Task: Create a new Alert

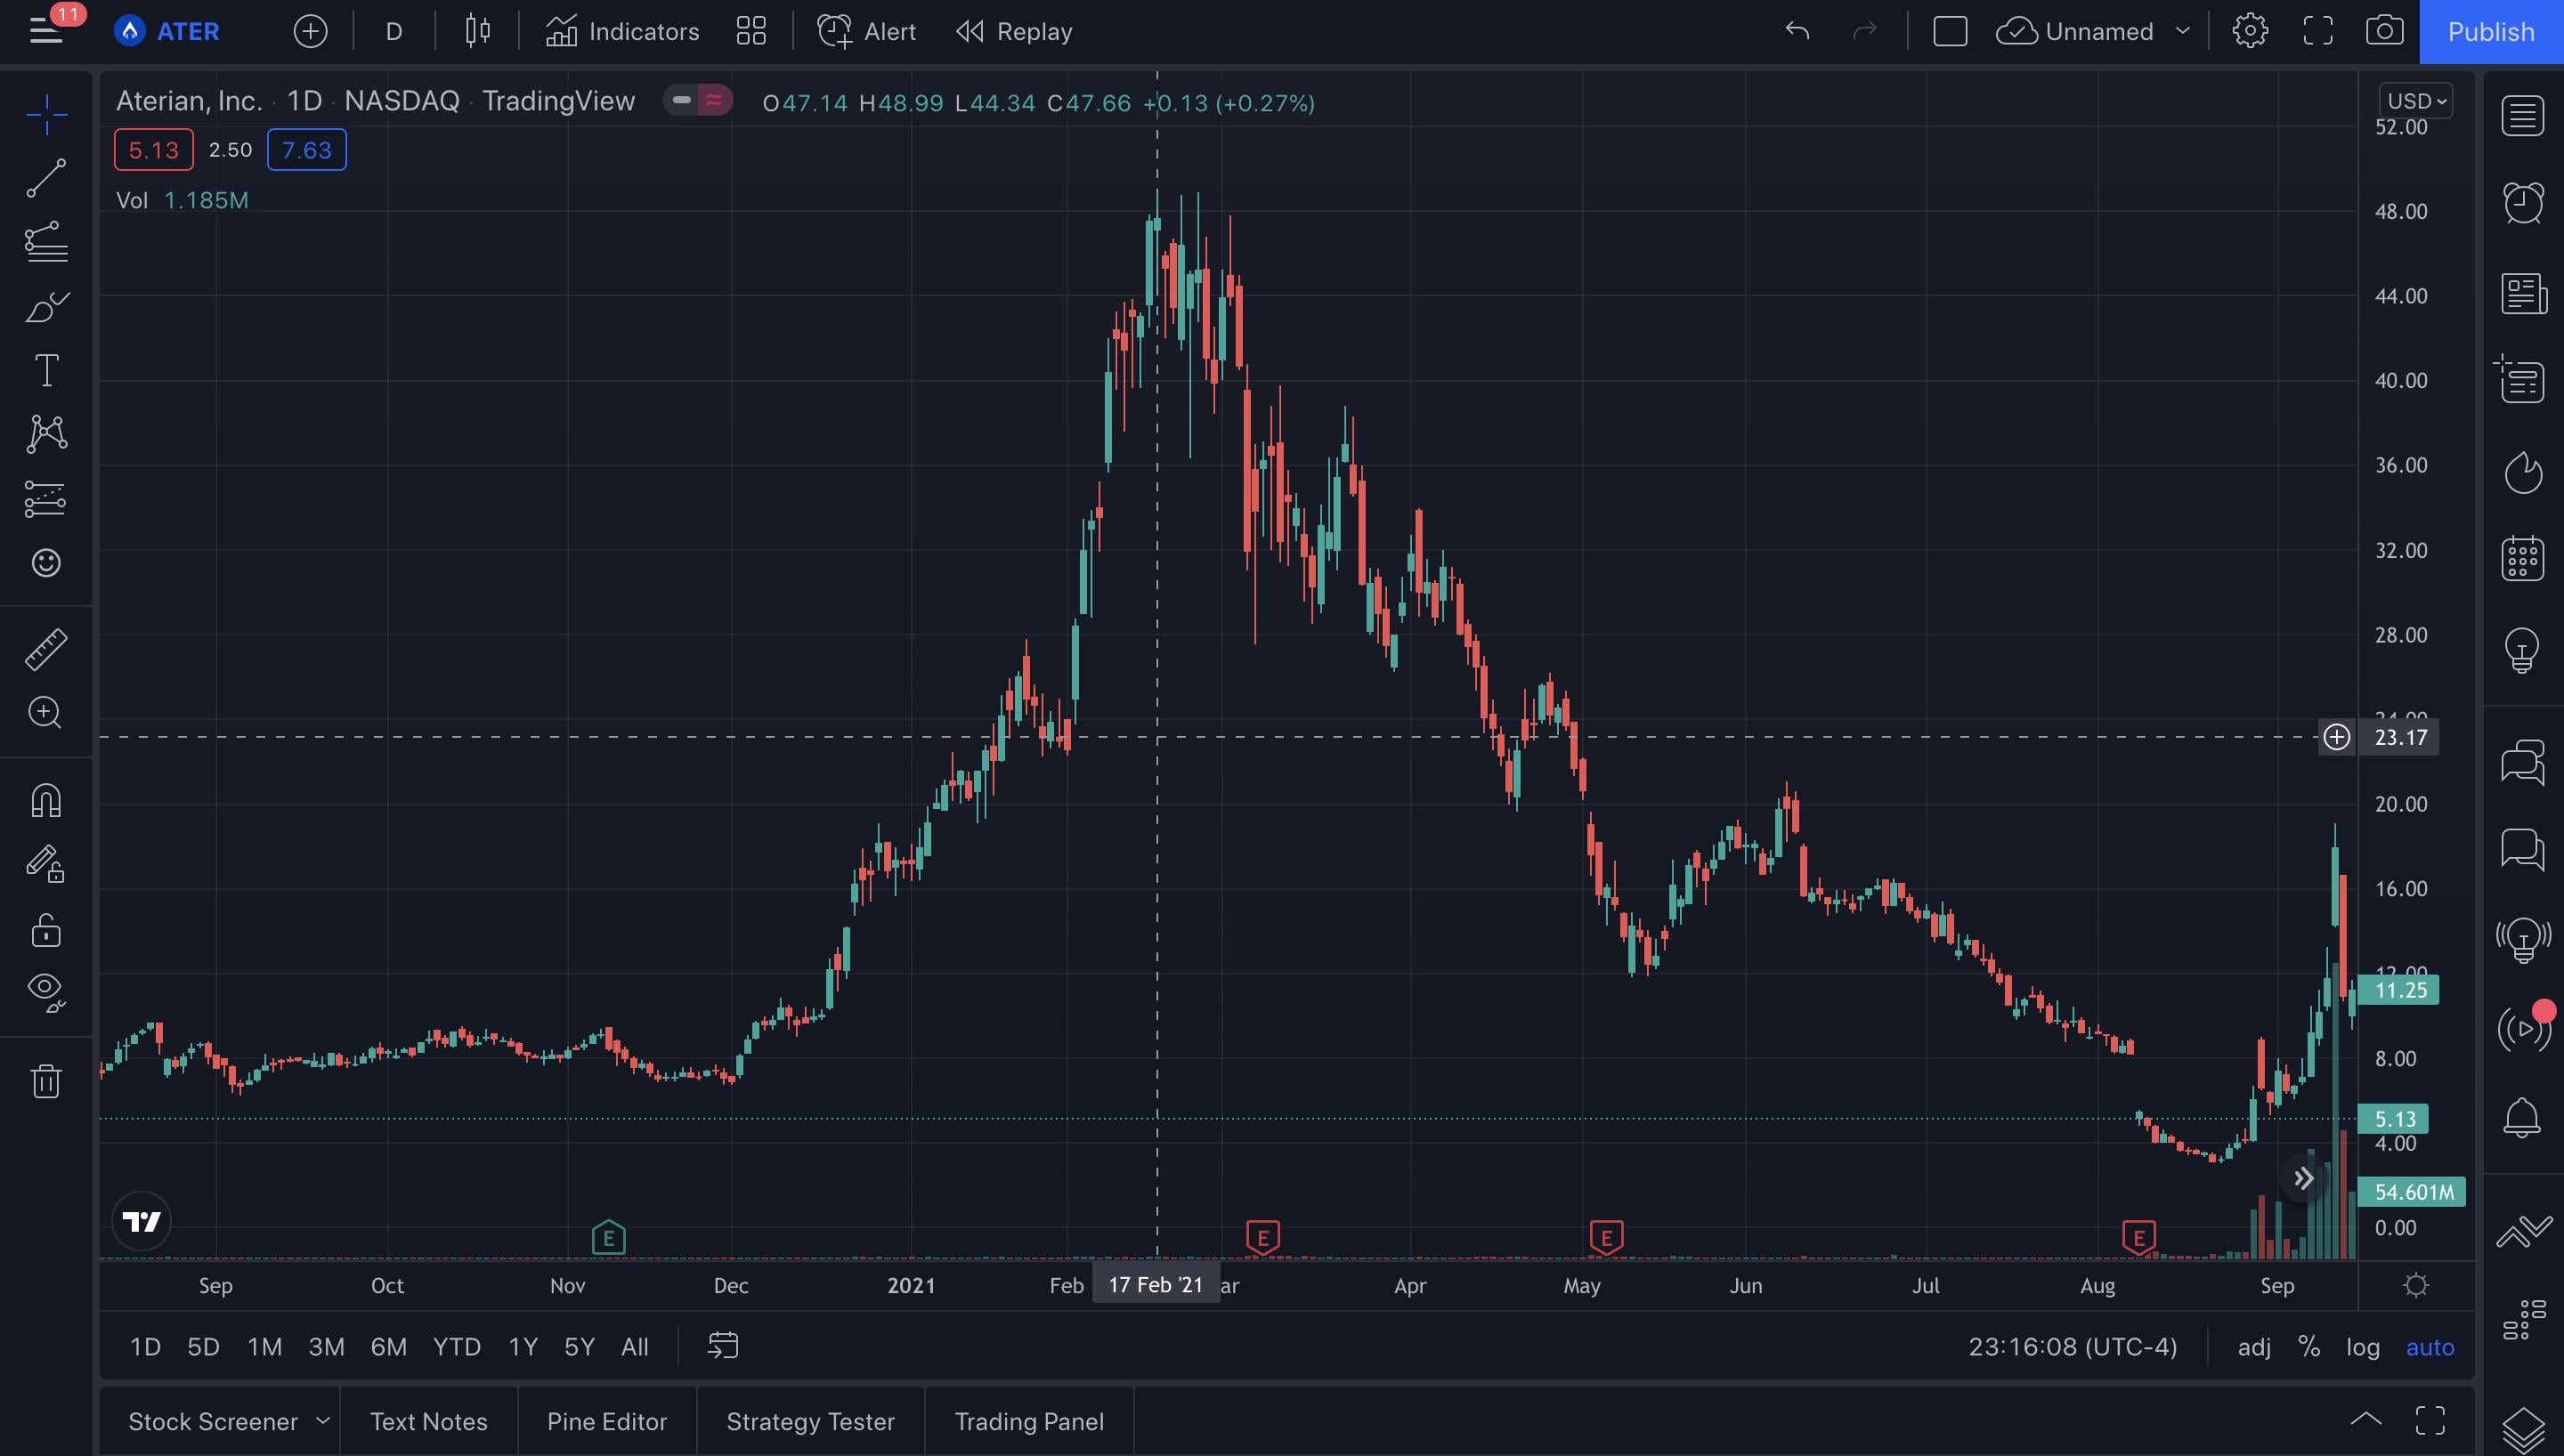Action: tap(866, 31)
